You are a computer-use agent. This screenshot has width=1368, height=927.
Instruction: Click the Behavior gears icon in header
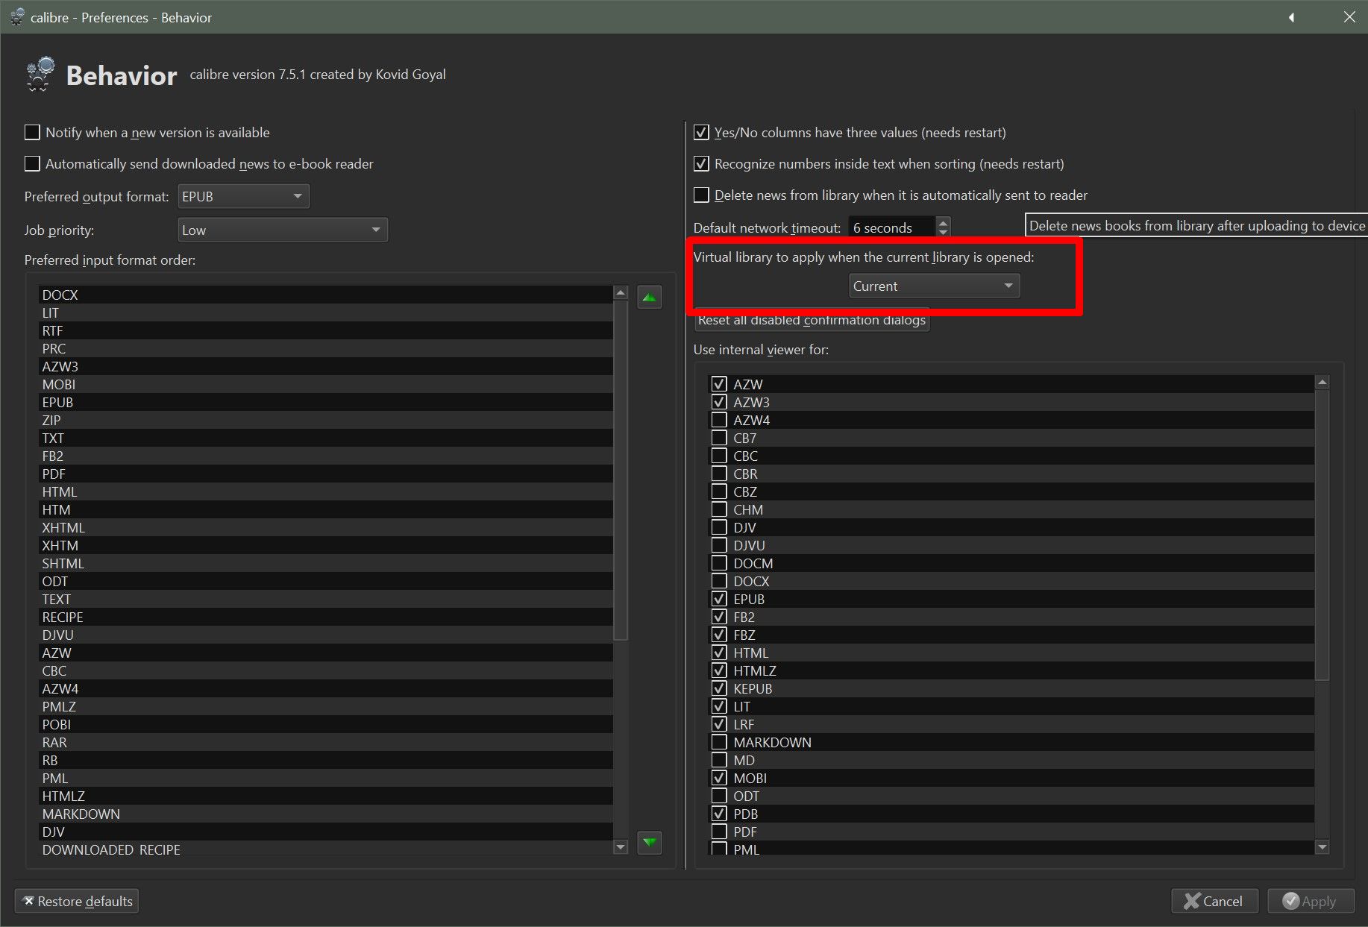40,75
